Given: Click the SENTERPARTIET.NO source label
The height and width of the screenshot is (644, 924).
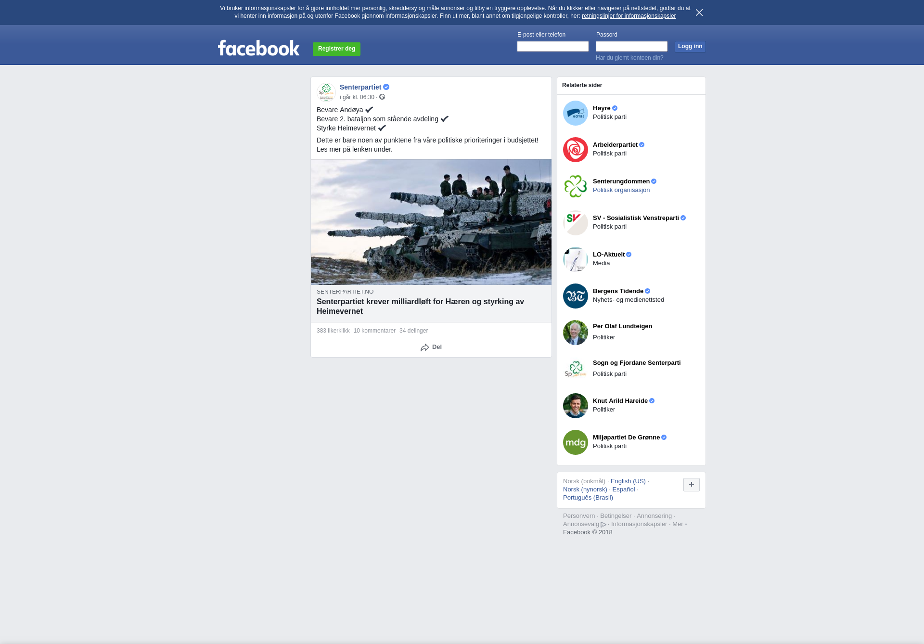Looking at the screenshot, I should pyautogui.click(x=345, y=292).
